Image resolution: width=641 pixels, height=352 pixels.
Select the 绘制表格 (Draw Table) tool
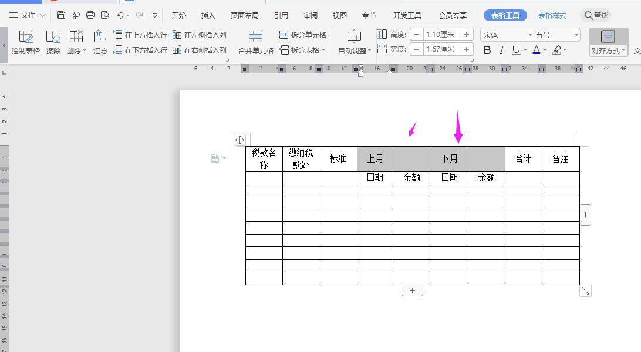tap(26, 41)
